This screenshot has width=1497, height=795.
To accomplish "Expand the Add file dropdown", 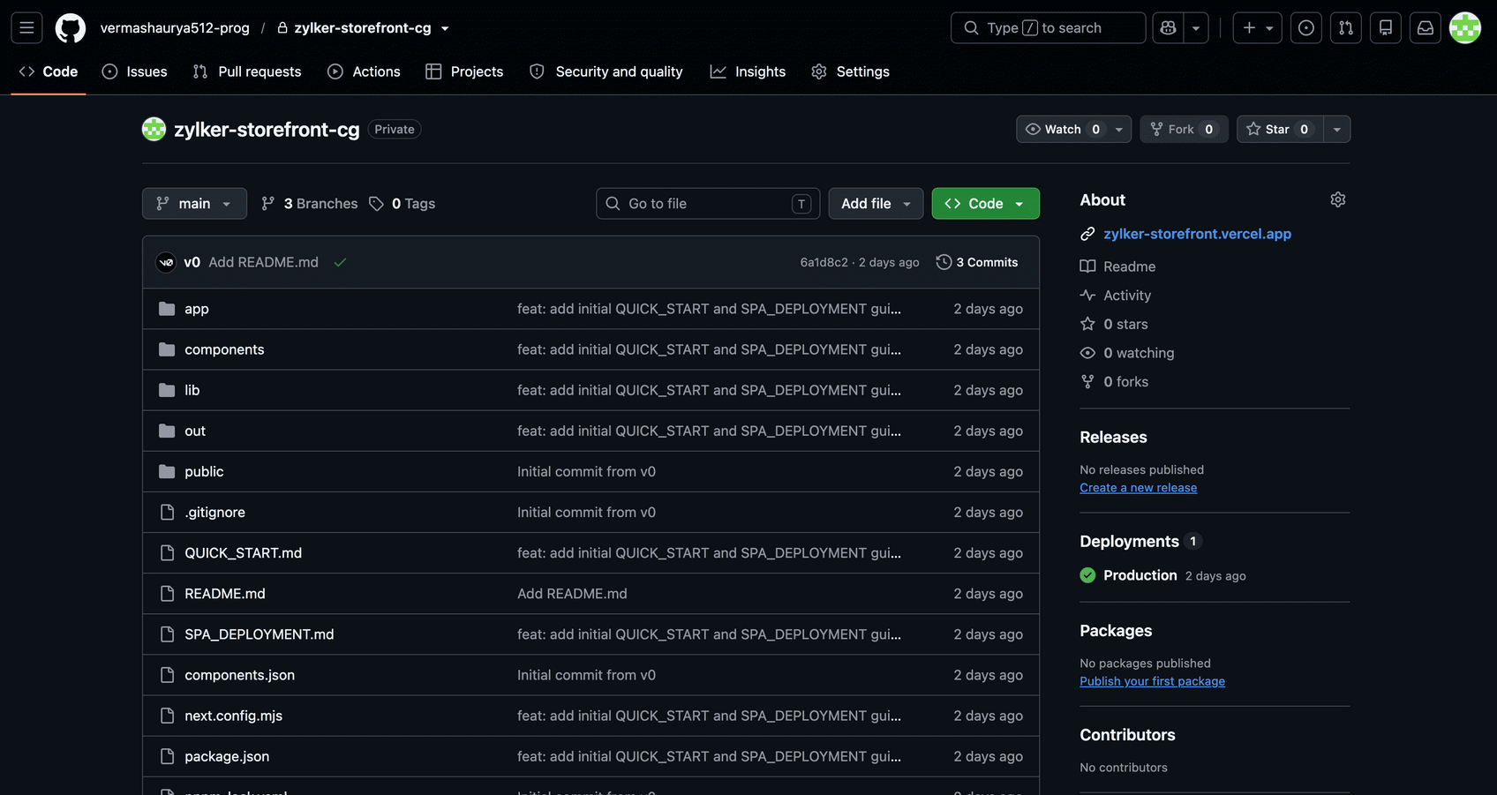I will [x=876, y=204].
